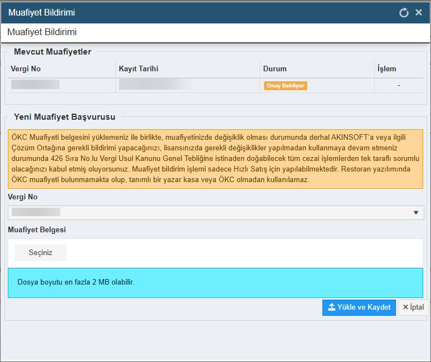Select the blurred Vergi No table cell
The height and width of the screenshot is (362, 431).
tap(35, 85)
